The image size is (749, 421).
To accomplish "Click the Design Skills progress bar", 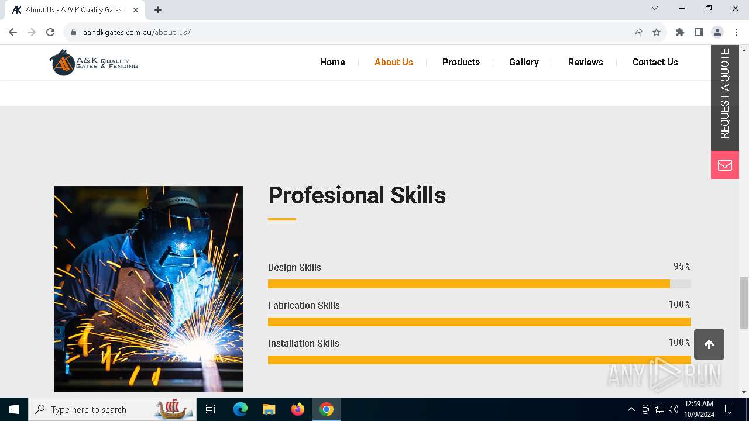I will click(x=479, y=284).
